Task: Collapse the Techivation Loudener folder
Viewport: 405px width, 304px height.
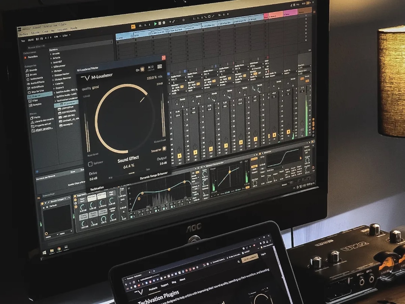Action: pyautogui.click(x=55, y=101)
